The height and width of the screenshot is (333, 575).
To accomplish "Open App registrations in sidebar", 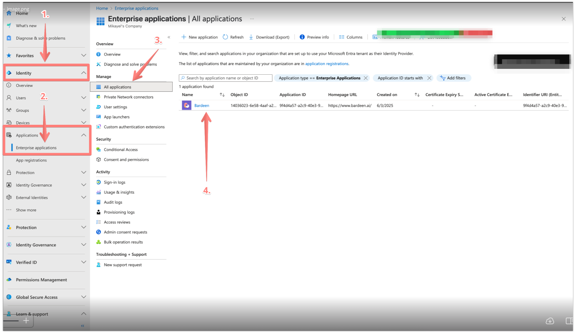I will pyautogui.click(x=31, y=160).
